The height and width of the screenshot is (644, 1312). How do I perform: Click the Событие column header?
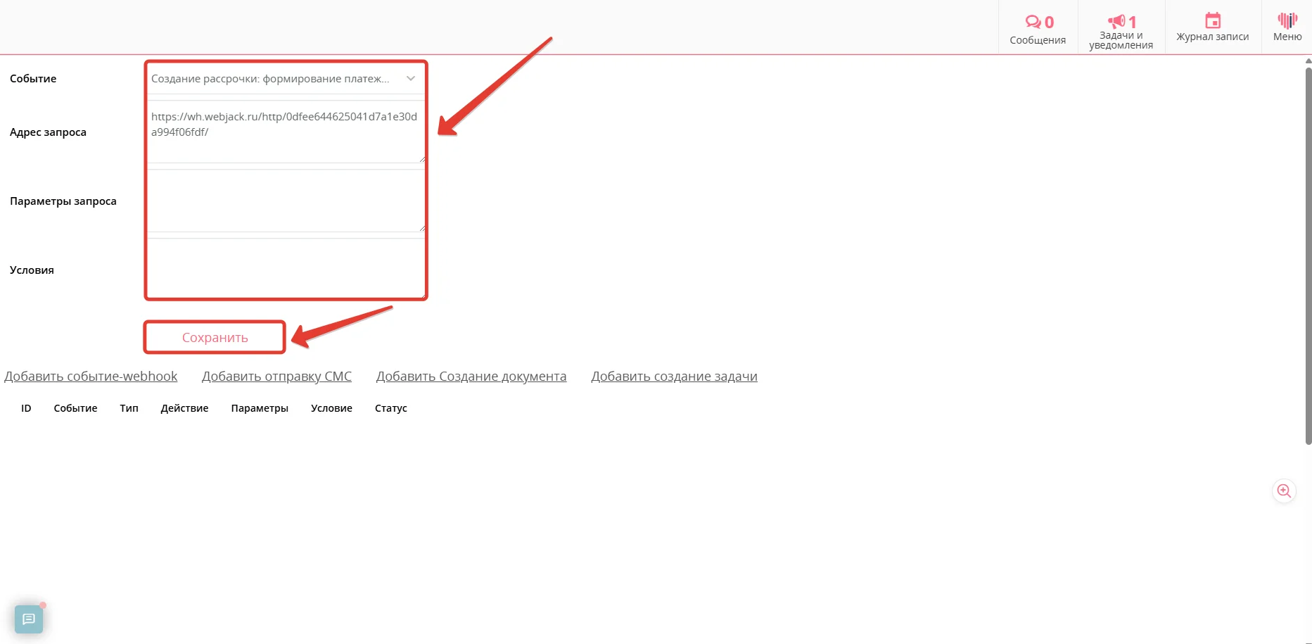pyautogui.click(x=75, y=408)
